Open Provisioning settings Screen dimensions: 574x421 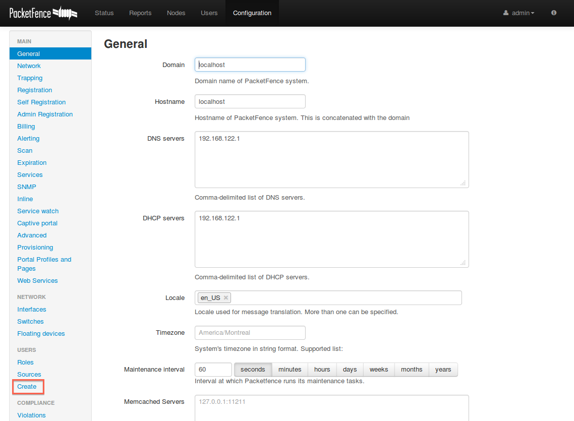point(35,247)
